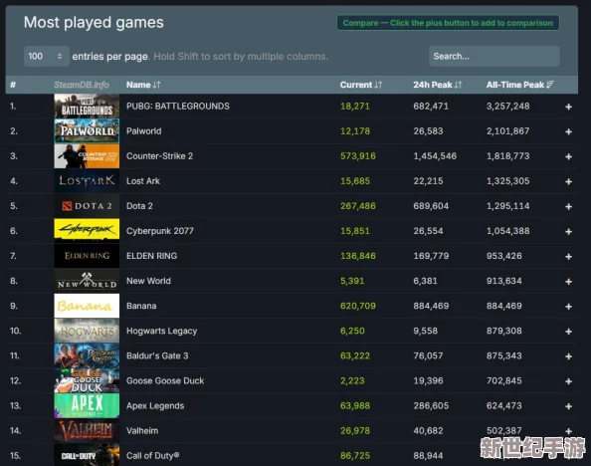Open the entries per page dropdown
The width and height of the screenshot is (591, 466).
(x=47, y=56)
